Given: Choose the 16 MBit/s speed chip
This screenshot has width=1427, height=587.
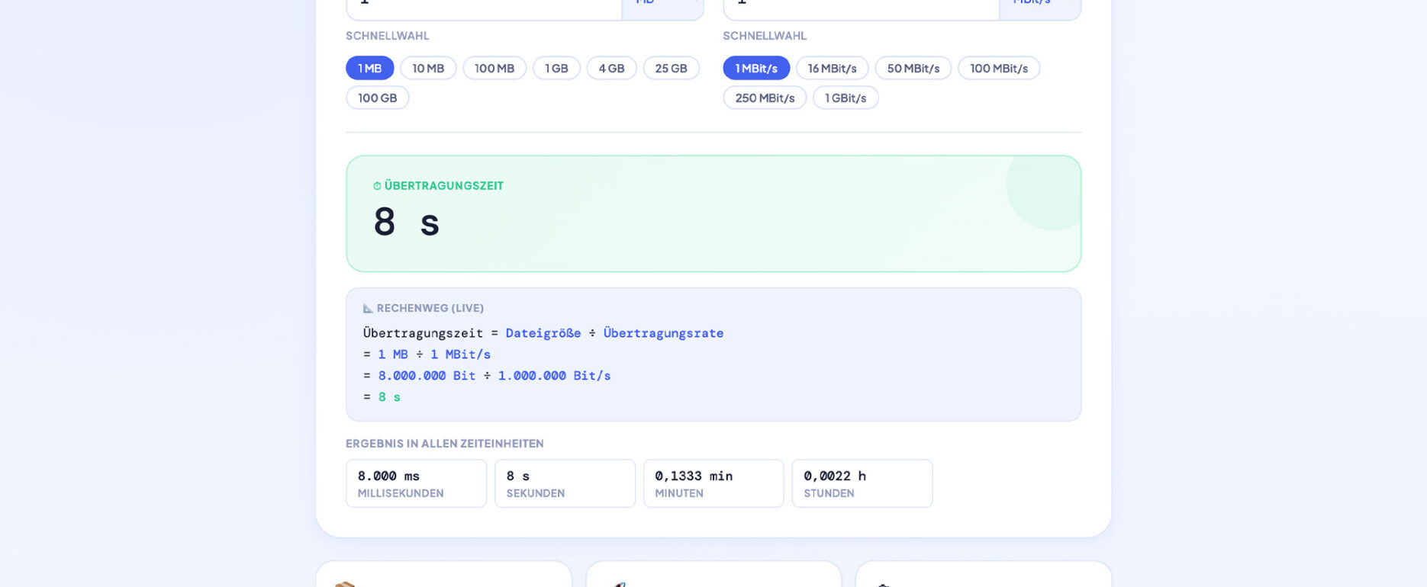Looking at the screenshot, I should (832, 69).
